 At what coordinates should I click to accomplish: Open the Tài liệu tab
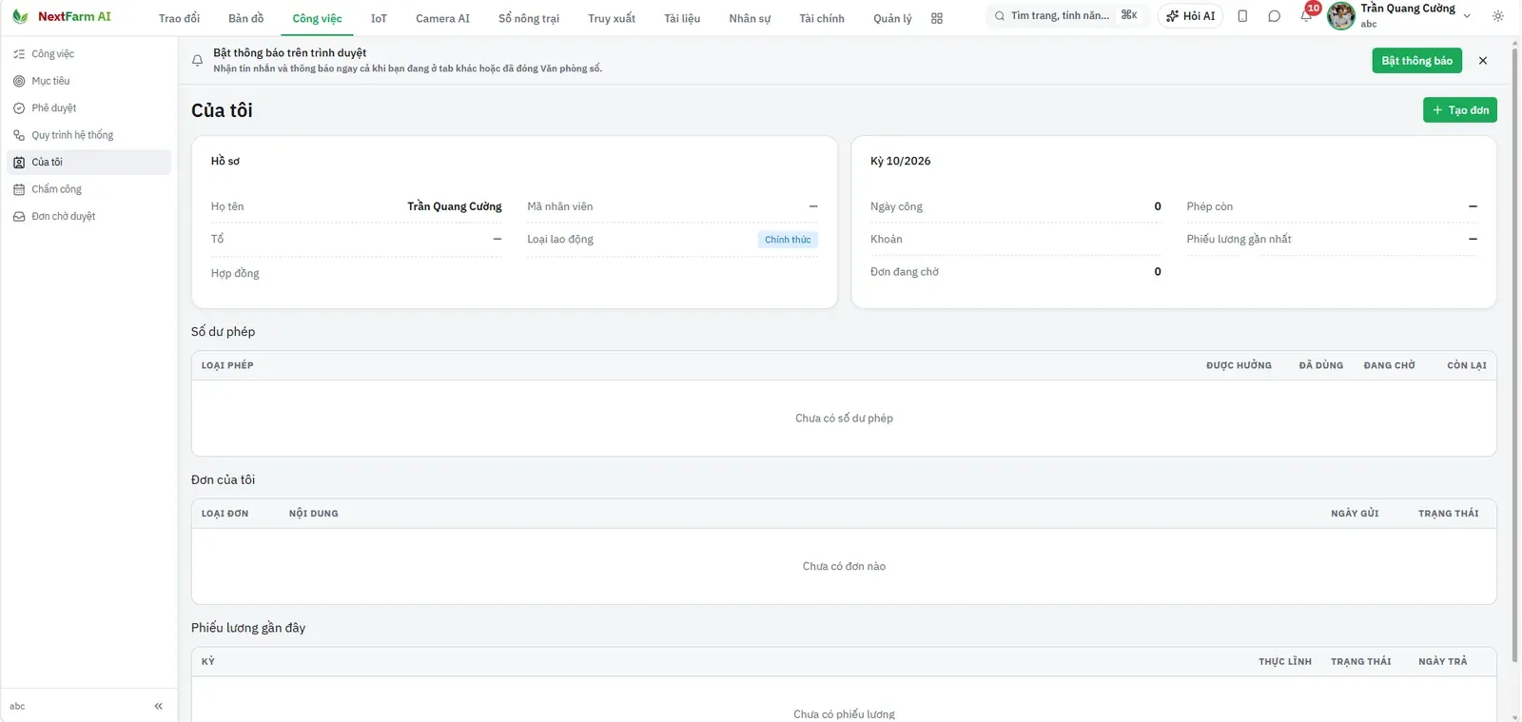(682, 18)
